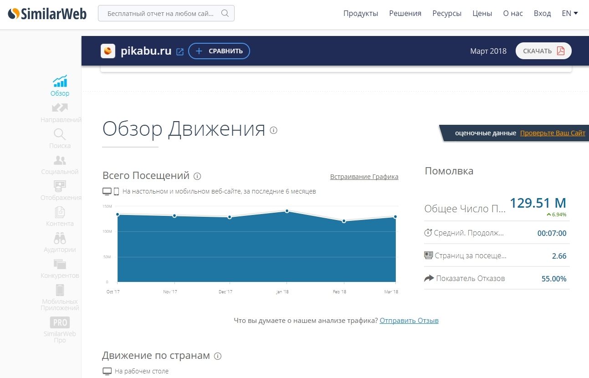Screen dimensions: 589x378
Task: Click the pikabu.ru favicon
Action: tap(108, 51)
